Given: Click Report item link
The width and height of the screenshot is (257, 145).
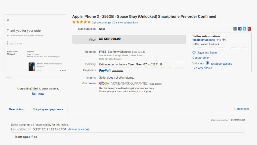Looking at the screenshot, I should click(242, 109).
